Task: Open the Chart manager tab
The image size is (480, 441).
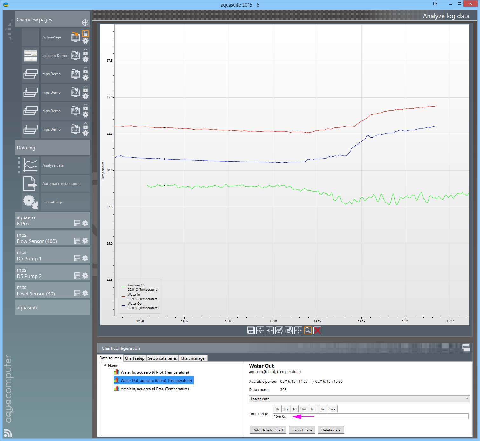Action: 193,358
